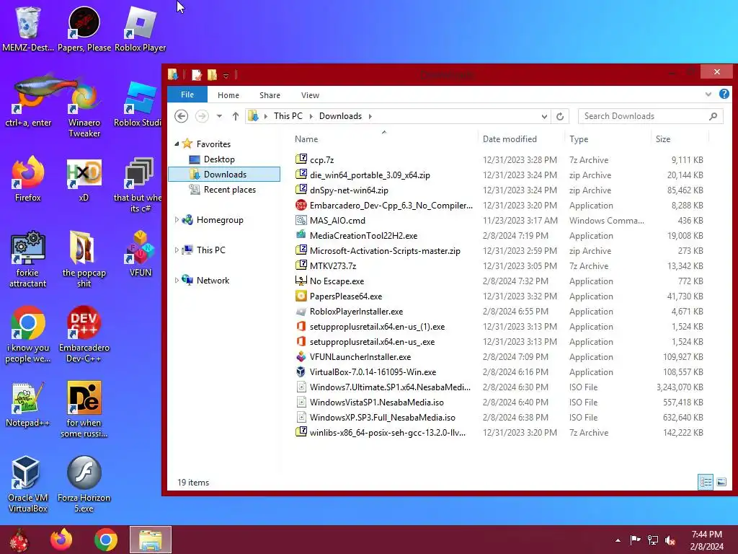The width and height of the screenshot is (738, 554).
Task: Open Recent locations dropdown arrow
Action: pos(219,116)
